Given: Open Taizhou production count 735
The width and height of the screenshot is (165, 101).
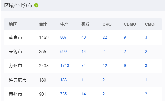Looking at the screenshot, I should pyautogui.click(x=64, y=94).
